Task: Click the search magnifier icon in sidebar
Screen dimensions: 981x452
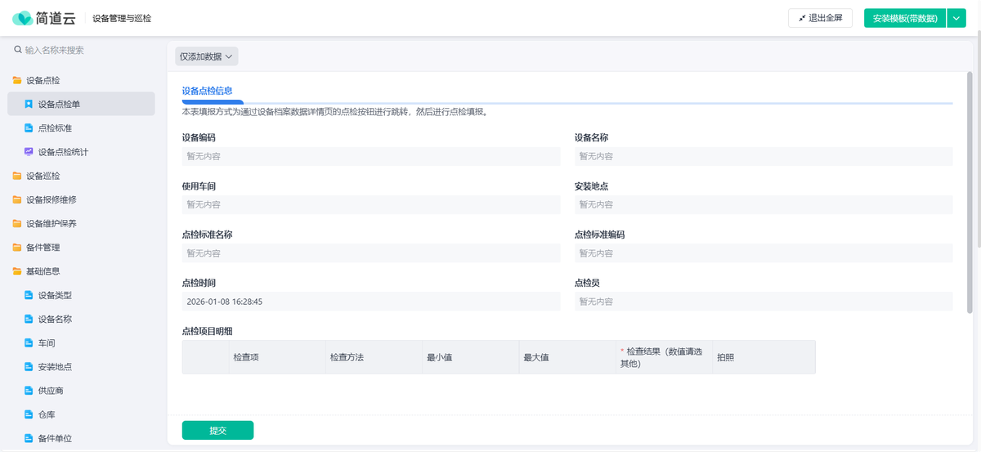Action: (x=18, y=50)
